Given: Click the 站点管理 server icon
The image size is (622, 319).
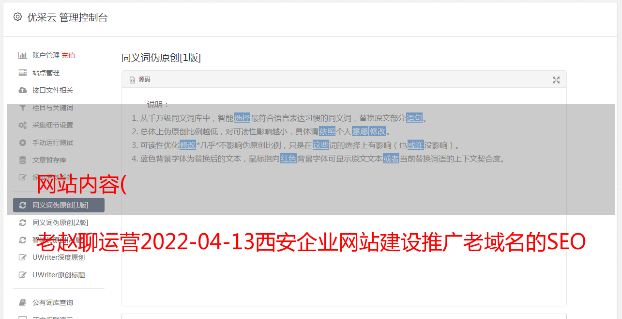Looking at the screenshot, I should tap(22, 73).
